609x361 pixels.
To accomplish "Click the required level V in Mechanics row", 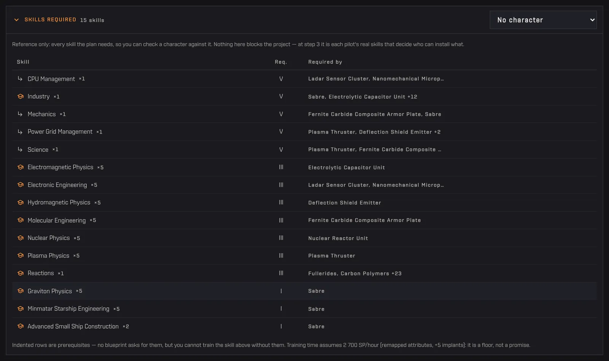I will (281, 114).
